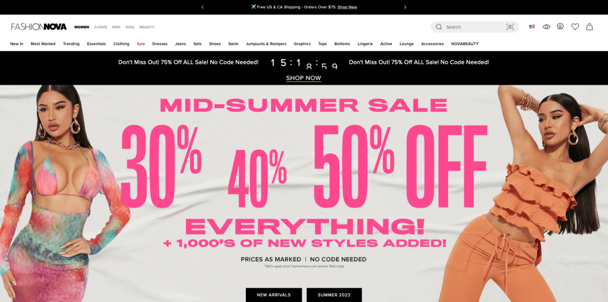Open the account profile icon
Screen dimensions: 608x302
(560, 27)
